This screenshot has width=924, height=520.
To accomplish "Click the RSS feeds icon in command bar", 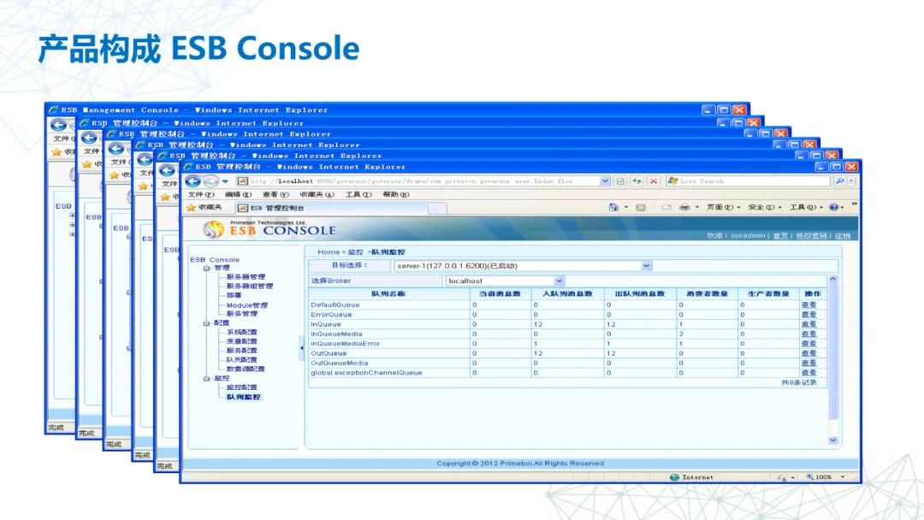I will tap(641, 207).
